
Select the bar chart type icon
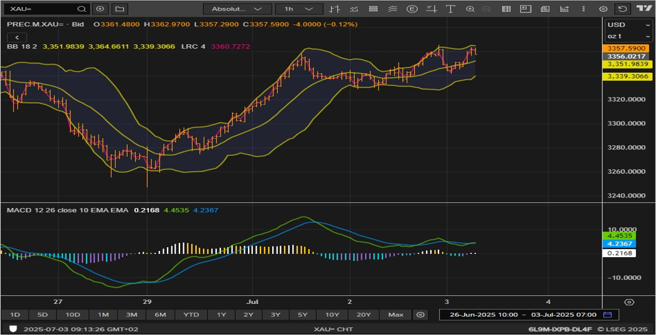click(334, 9)
